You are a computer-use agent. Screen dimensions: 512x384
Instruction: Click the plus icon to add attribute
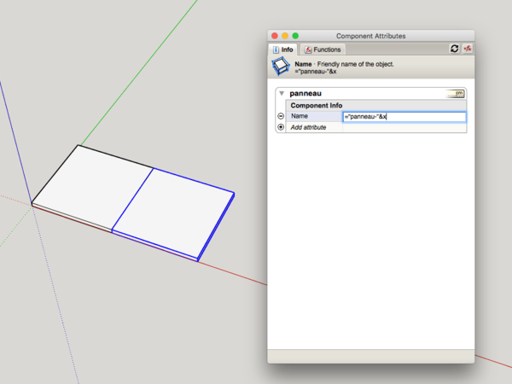[281, 127]
